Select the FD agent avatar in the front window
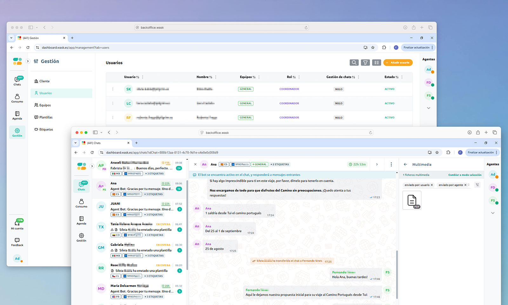Viewport: 508px width, 305px height. [x=493, y=187]
